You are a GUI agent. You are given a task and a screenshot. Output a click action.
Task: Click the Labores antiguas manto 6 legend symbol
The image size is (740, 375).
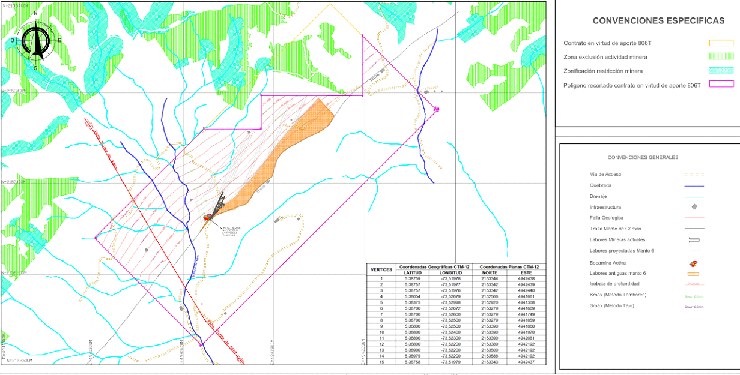pyautogui.click(x=694, y=274)
